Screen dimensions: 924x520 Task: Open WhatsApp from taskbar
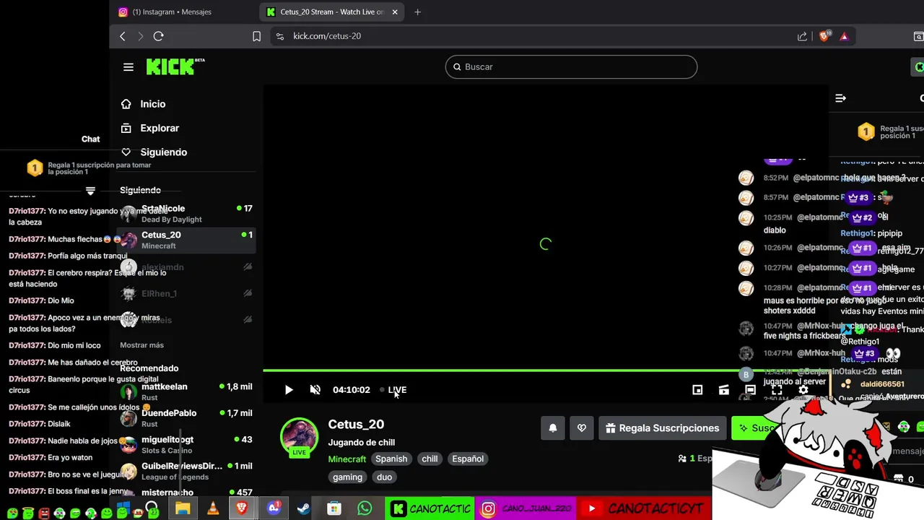(x=365, y=508)
